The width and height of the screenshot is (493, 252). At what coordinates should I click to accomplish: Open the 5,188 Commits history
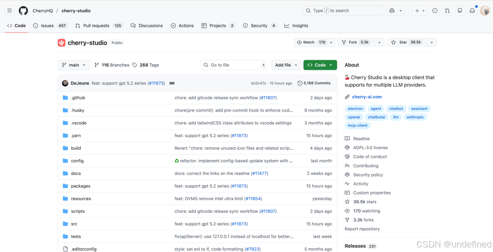pyautogui.click(x=314, y=83)
